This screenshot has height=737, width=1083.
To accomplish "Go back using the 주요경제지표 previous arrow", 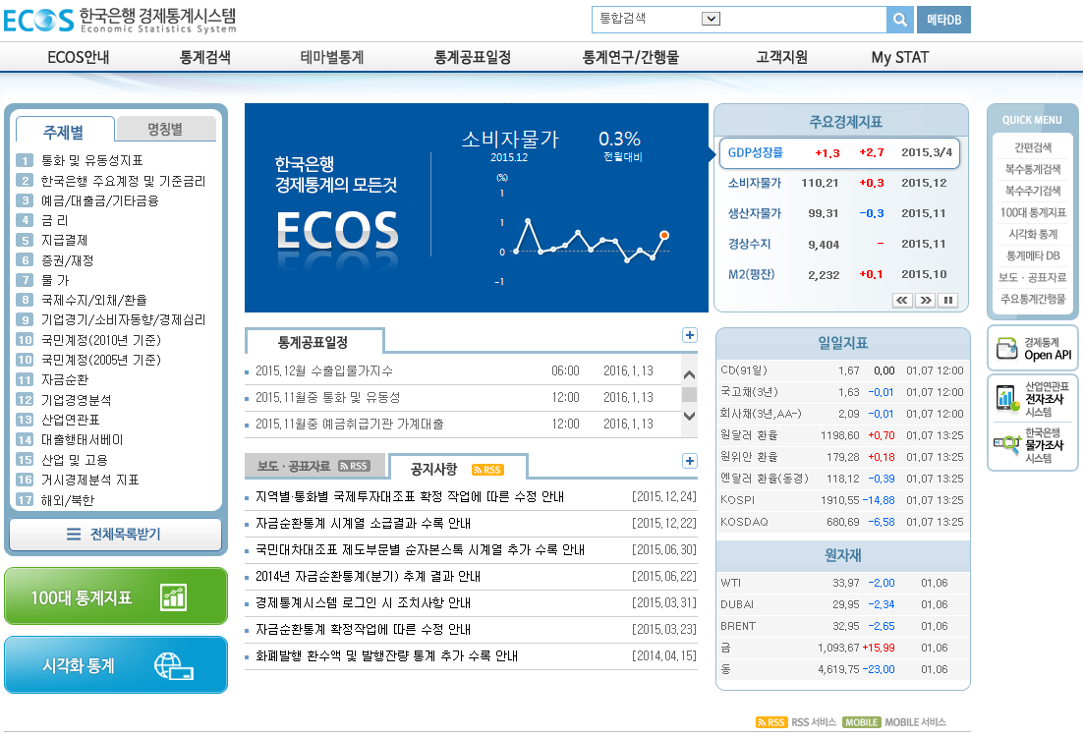I will 902,300.
